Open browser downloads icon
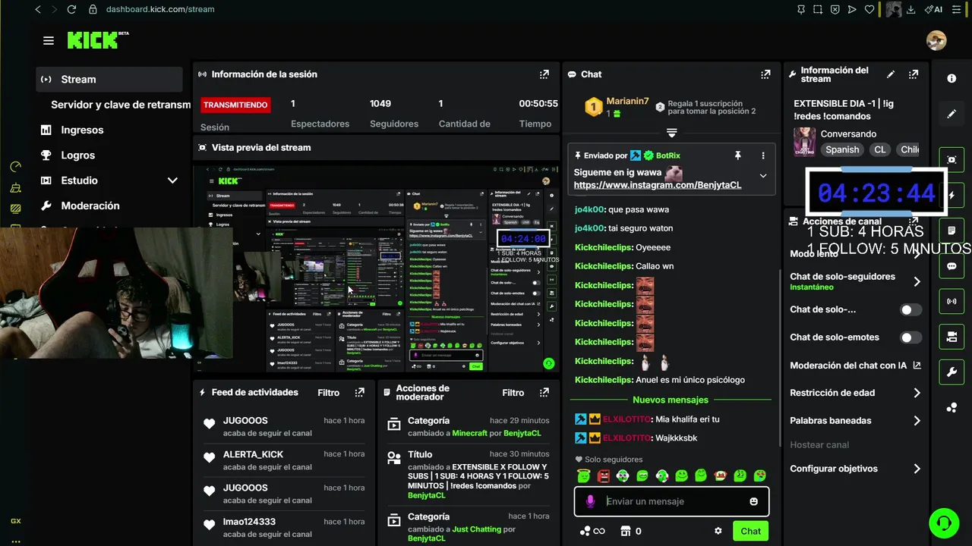This screenshot has height=546, width=972. pos(911,9)
